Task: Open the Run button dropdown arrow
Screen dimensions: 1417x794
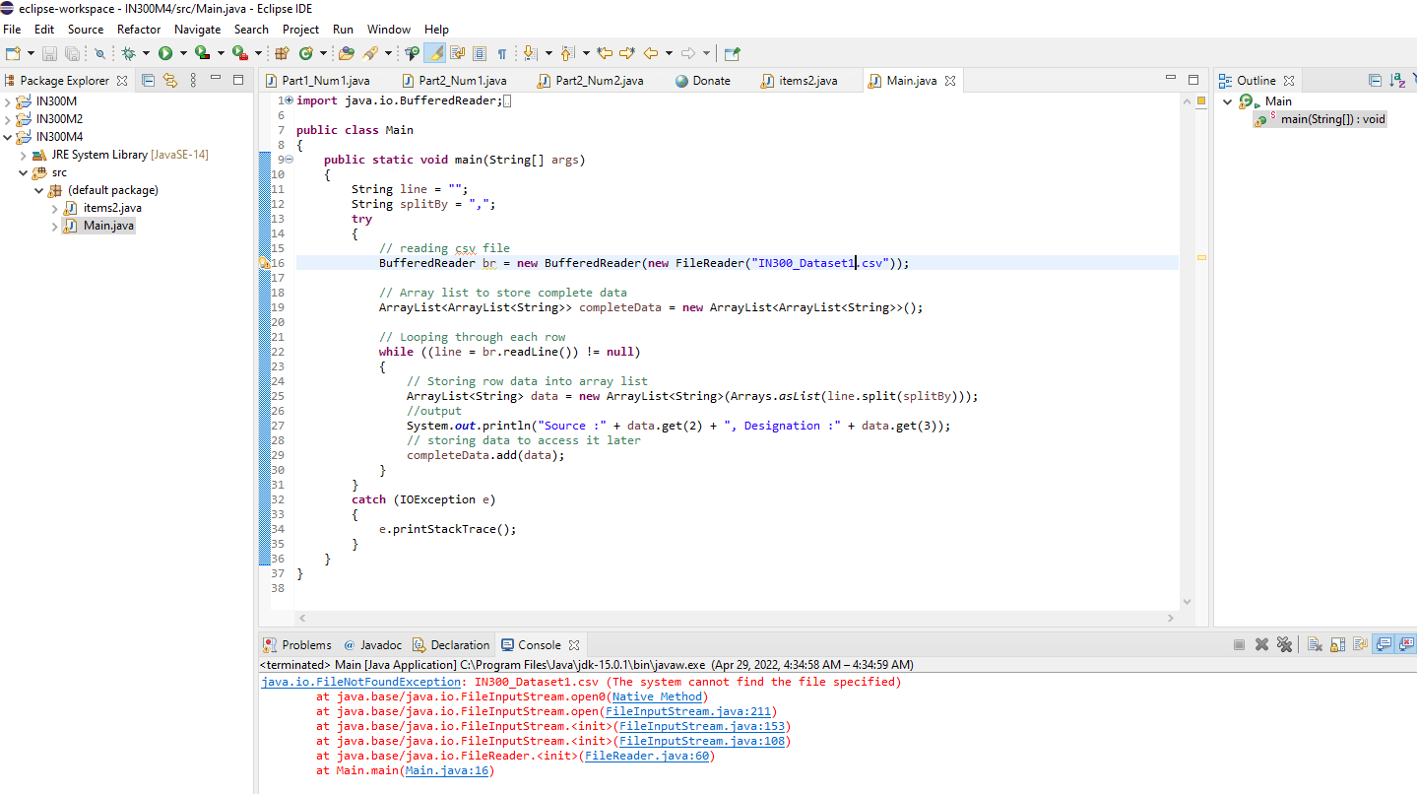Action: 183,53
